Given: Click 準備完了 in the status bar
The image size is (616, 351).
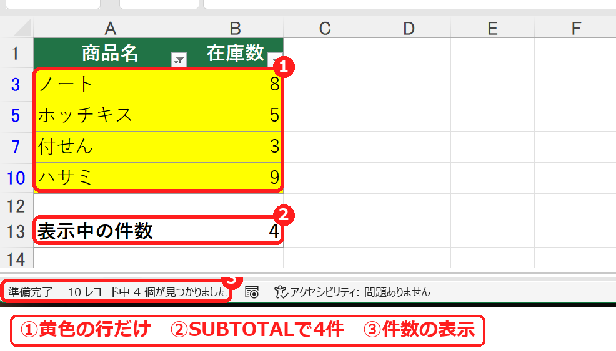Looking at the screenshot, I should 31,292.
